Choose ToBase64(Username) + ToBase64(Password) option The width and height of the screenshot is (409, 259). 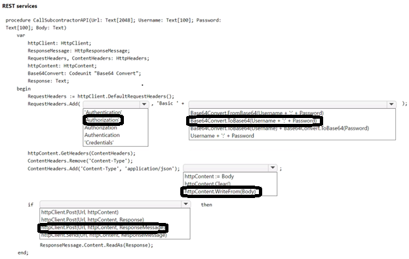tap(280, 129)
